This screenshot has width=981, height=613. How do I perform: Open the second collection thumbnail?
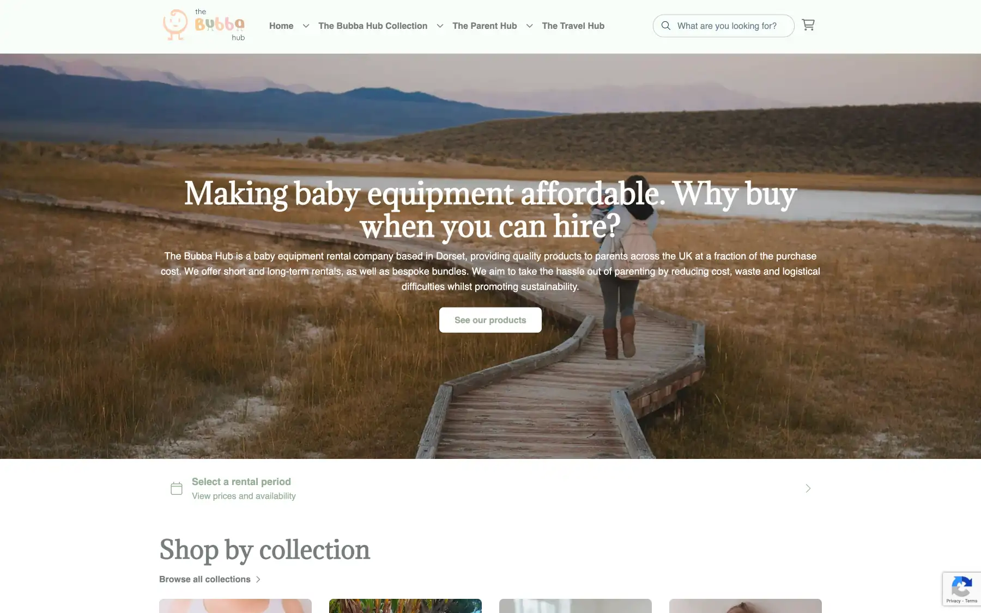(405, 606)
